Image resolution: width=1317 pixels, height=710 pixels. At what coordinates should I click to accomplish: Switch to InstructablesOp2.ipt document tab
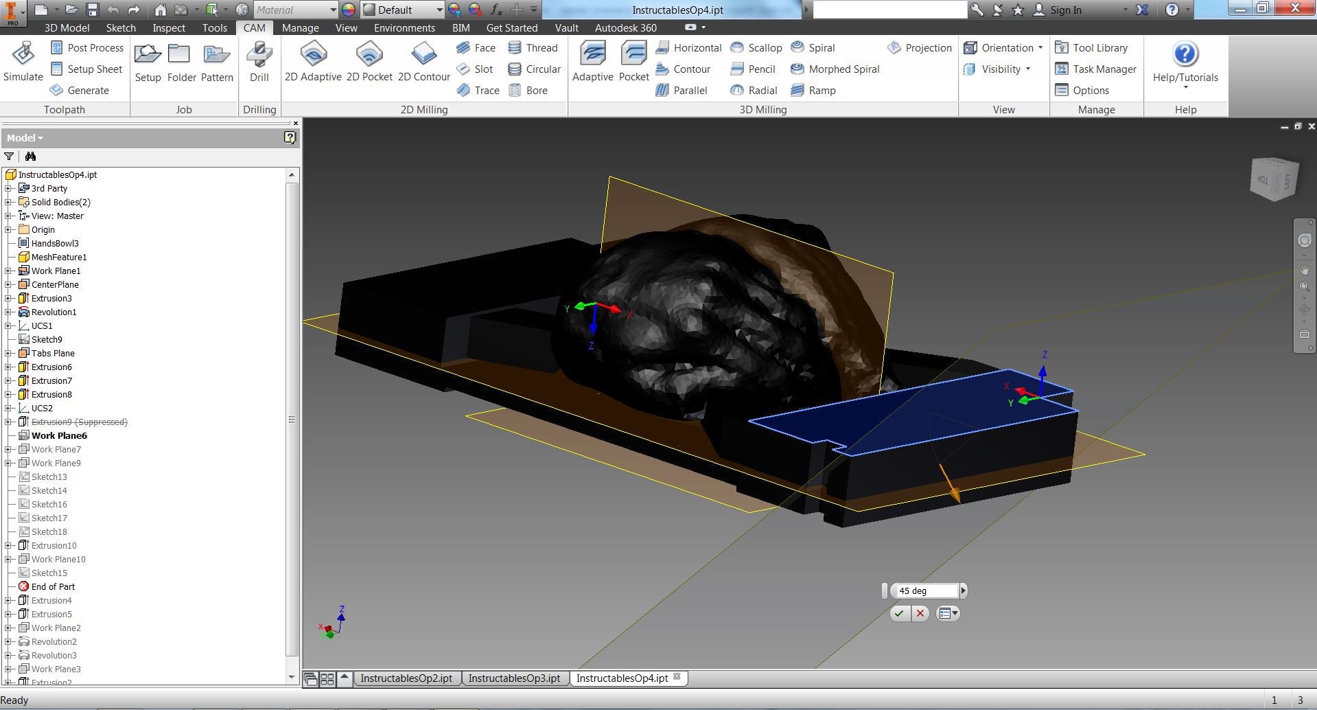tap(406, 678)
